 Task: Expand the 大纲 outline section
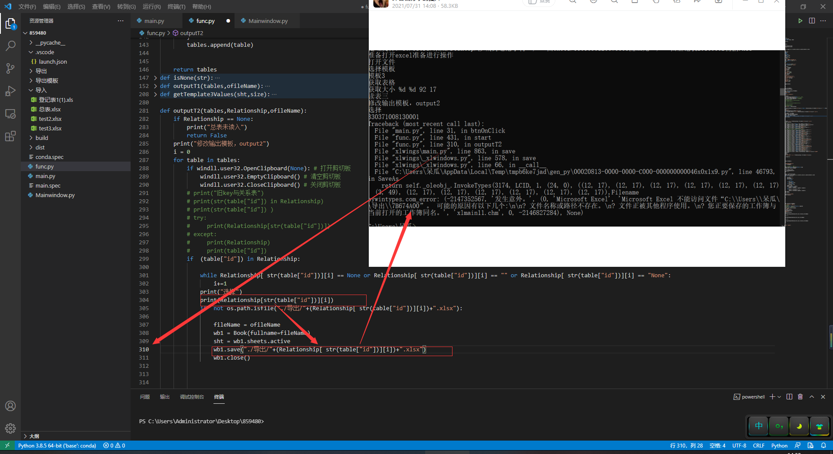pyautogui.click(x=34, y=436)
